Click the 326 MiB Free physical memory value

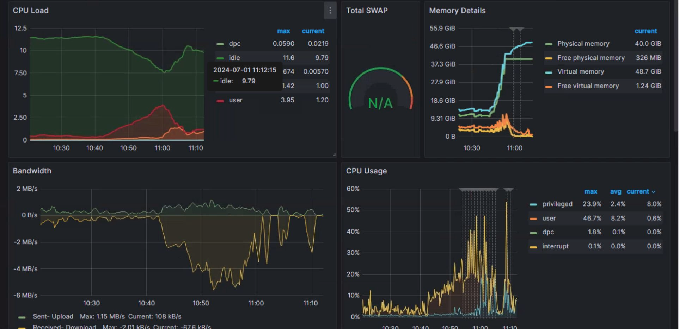click(648, 58)
